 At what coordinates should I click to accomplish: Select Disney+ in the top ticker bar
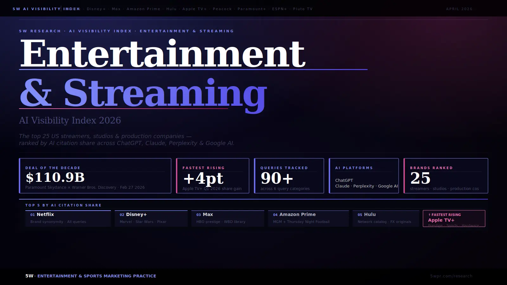(x=96, y=9)
